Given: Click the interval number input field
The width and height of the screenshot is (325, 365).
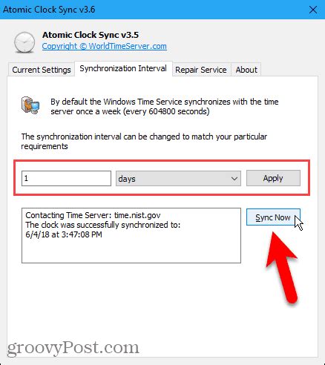Looking at the screenshot, I should point(66,179).
